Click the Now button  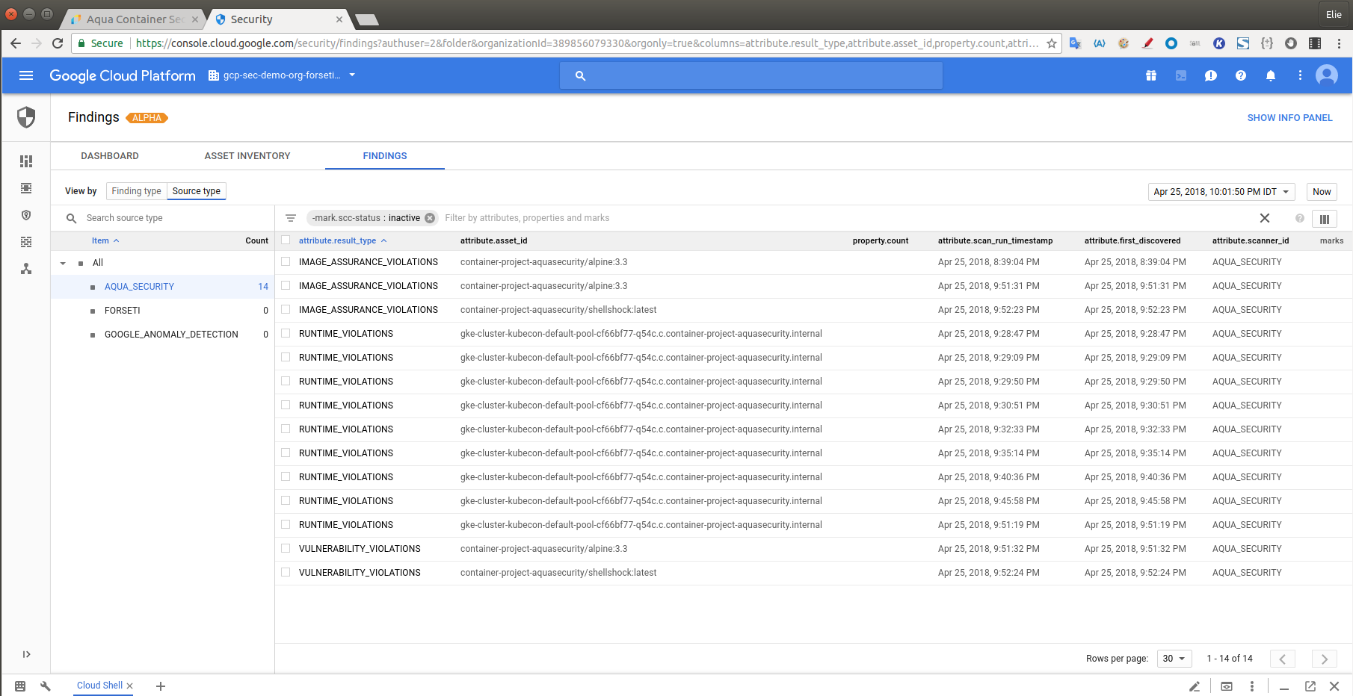click(1322, 192)
